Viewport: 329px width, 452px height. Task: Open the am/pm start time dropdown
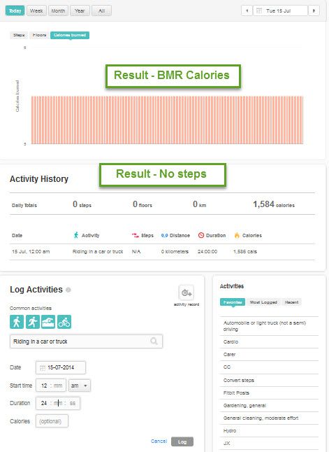pyautogui.click(x=80, y=386)
